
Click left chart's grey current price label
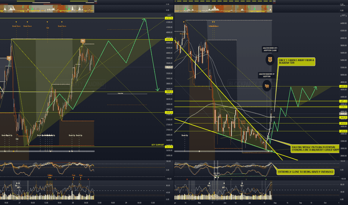coord(169,67)
